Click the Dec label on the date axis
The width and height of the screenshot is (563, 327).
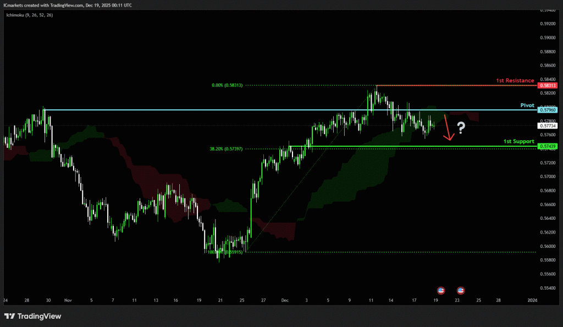tap(284, 301)
